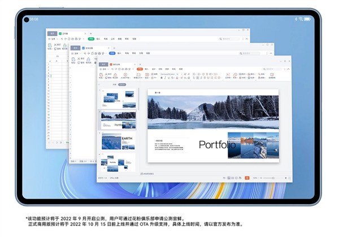Click Wi-Fi icon in tablet status bar
The height and width of the screenshot is (237, 339).
[301, 19]
